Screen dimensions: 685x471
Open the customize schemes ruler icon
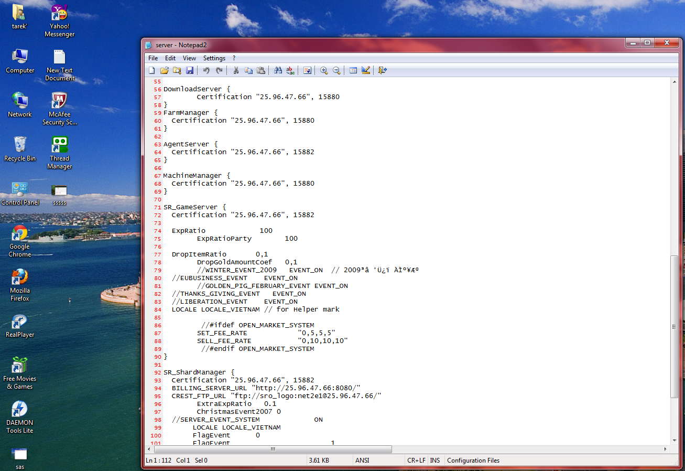366,70
